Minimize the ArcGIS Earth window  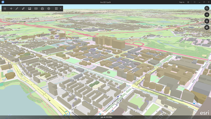tap(199, 2)
